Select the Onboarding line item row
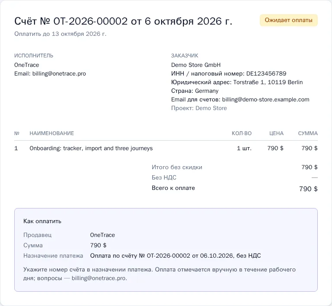 pyautogui.click(x=166, y=148)
